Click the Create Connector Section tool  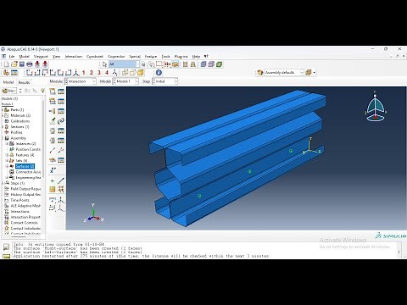(53, 130)
